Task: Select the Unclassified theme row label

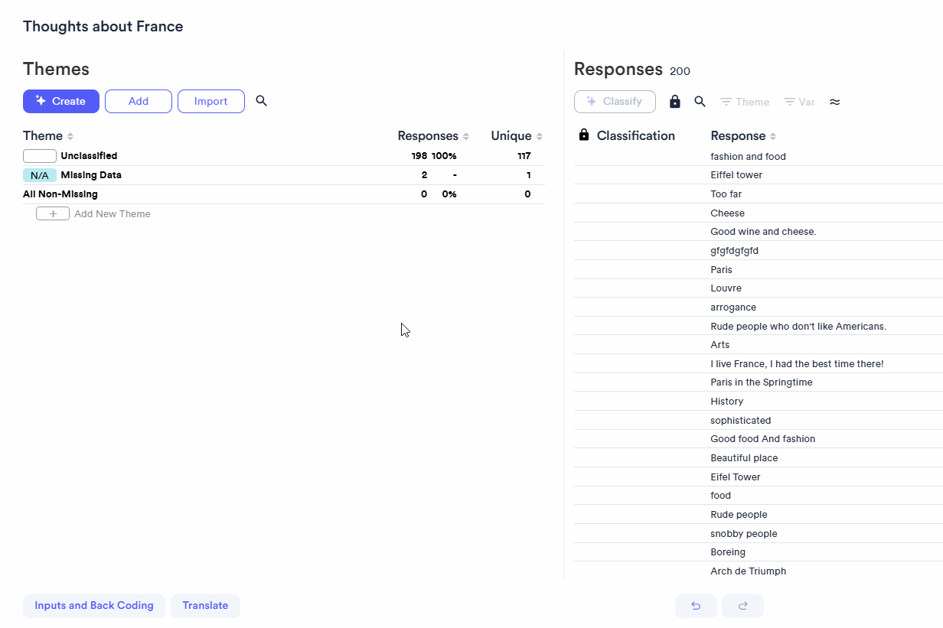Action: [x=89, y=156]
